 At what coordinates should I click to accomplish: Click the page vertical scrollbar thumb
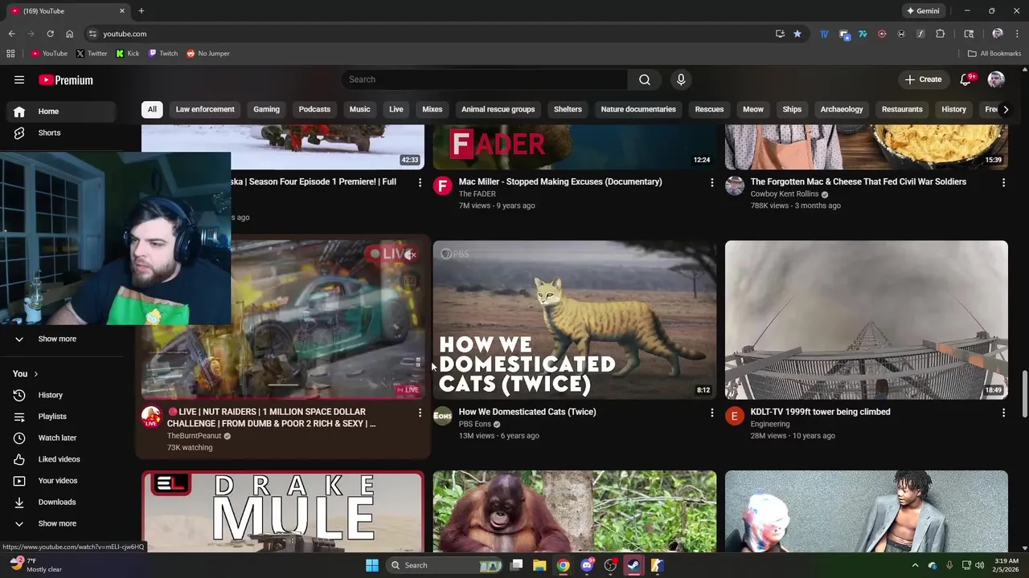1024,393
